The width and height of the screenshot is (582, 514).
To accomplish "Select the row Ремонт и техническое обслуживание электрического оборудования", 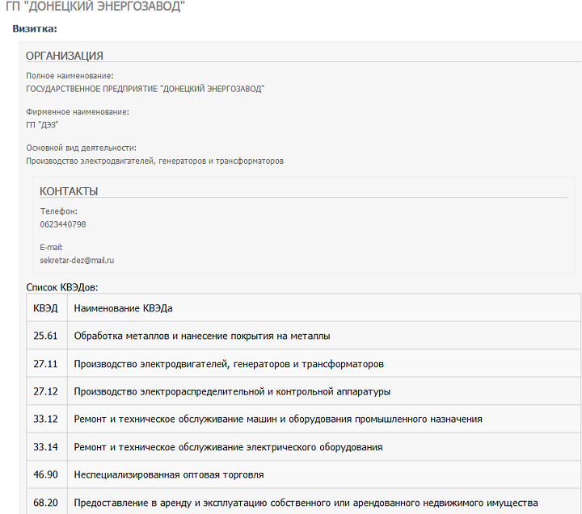I will click(x=304, y=447).
